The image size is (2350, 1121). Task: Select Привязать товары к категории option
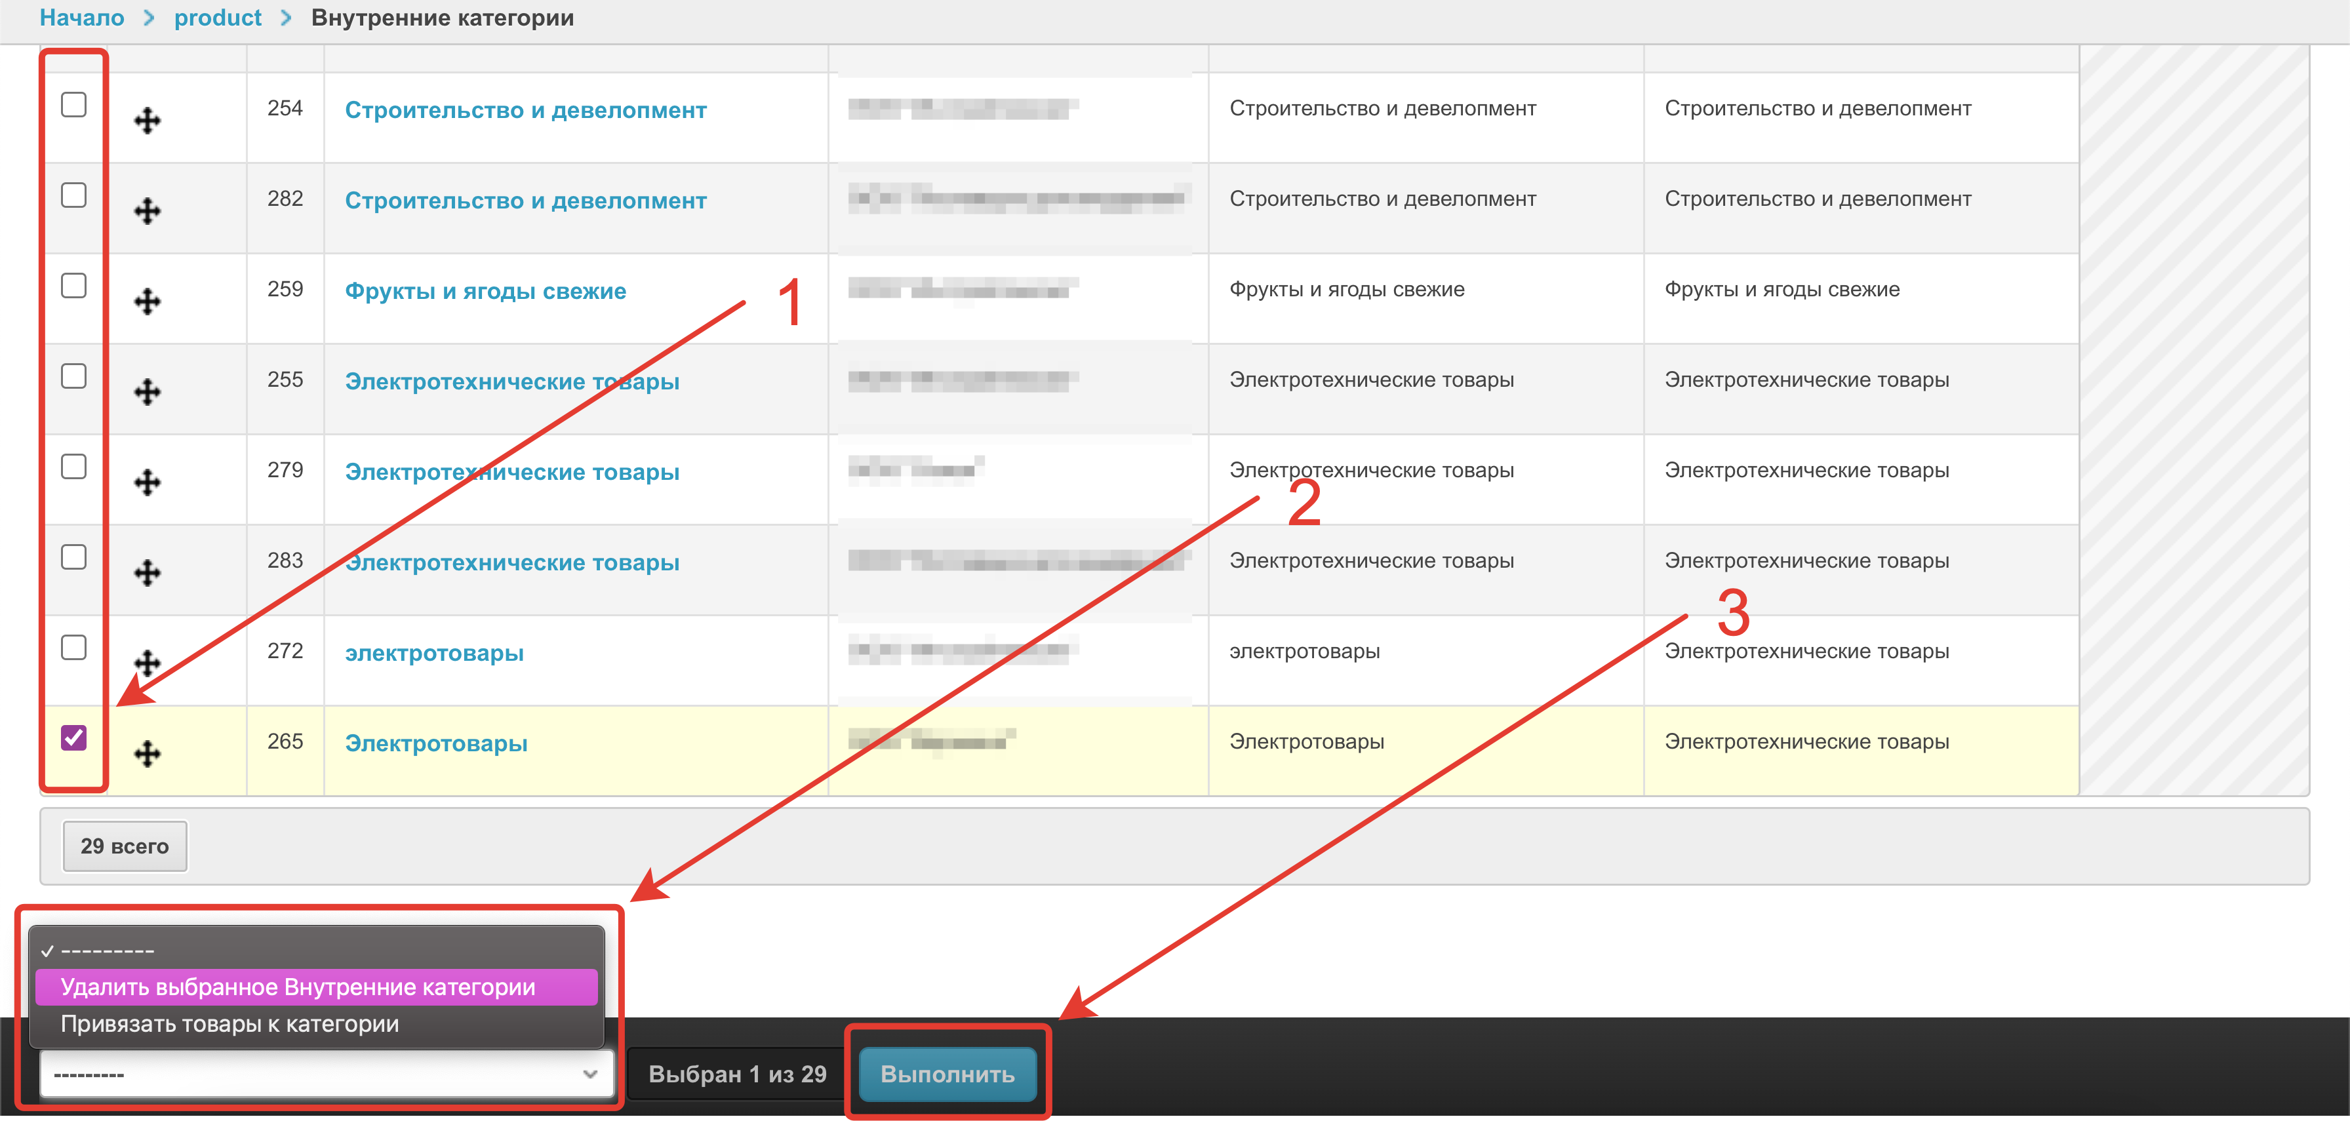click(x=229, y=1023)
